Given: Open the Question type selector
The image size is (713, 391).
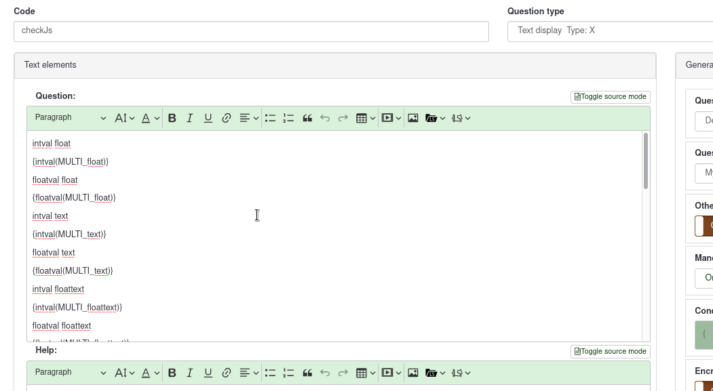Looking at the screenshot, I should (611, 31).
